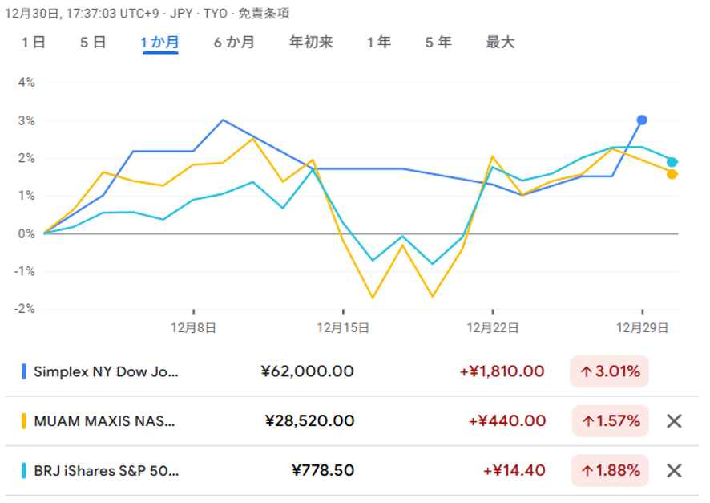Open Simplex NY Dow Jones stock row
Viewport: 710px width, 503px height.
pos(107,372)
